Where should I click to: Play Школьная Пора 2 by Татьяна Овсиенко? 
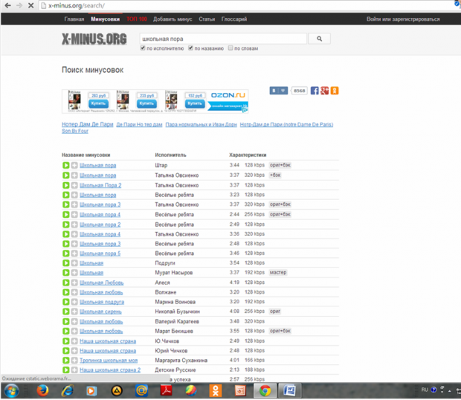pos(66,185)
